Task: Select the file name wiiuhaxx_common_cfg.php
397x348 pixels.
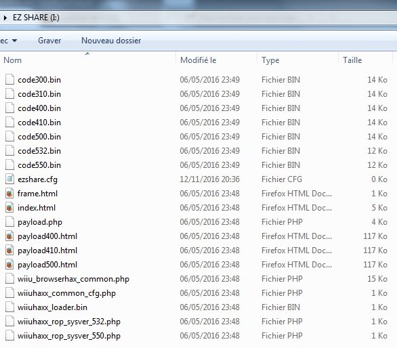Action: click(x=66, y=293)
